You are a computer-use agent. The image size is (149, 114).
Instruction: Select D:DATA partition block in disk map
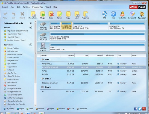click(x=127, y=26)
